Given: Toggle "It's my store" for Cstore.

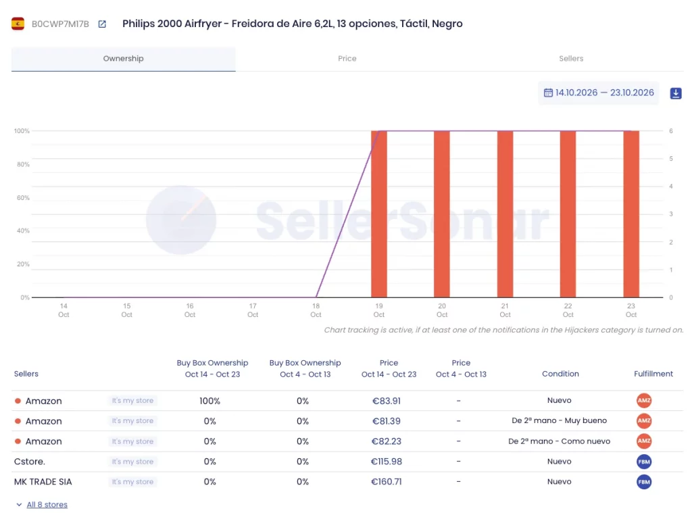Looking at the screenshot, I should tap(132, 462).
